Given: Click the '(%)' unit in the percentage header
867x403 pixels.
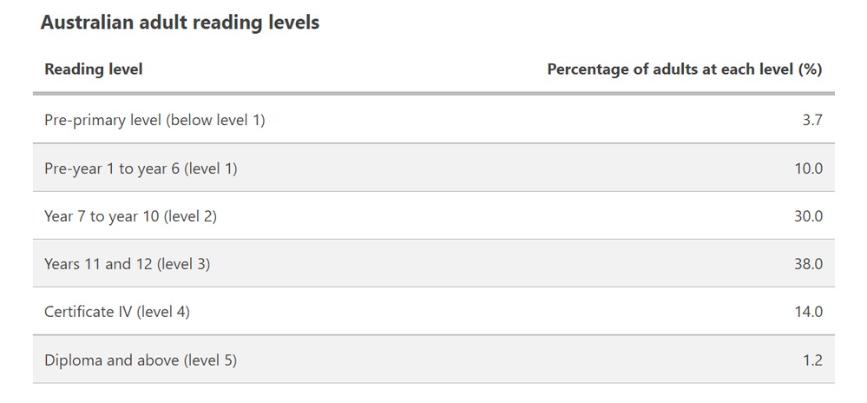Looking at the screenshot, I should 809,69.
